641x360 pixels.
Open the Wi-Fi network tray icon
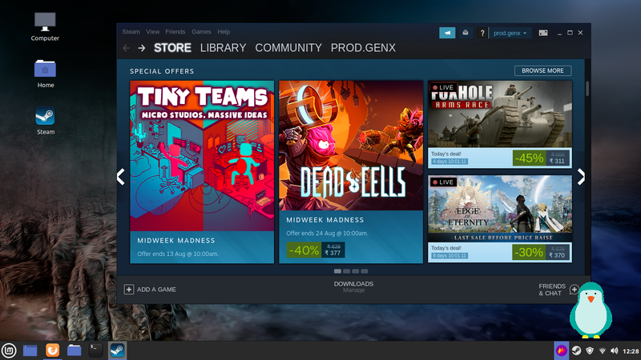(x=603, y=350)
